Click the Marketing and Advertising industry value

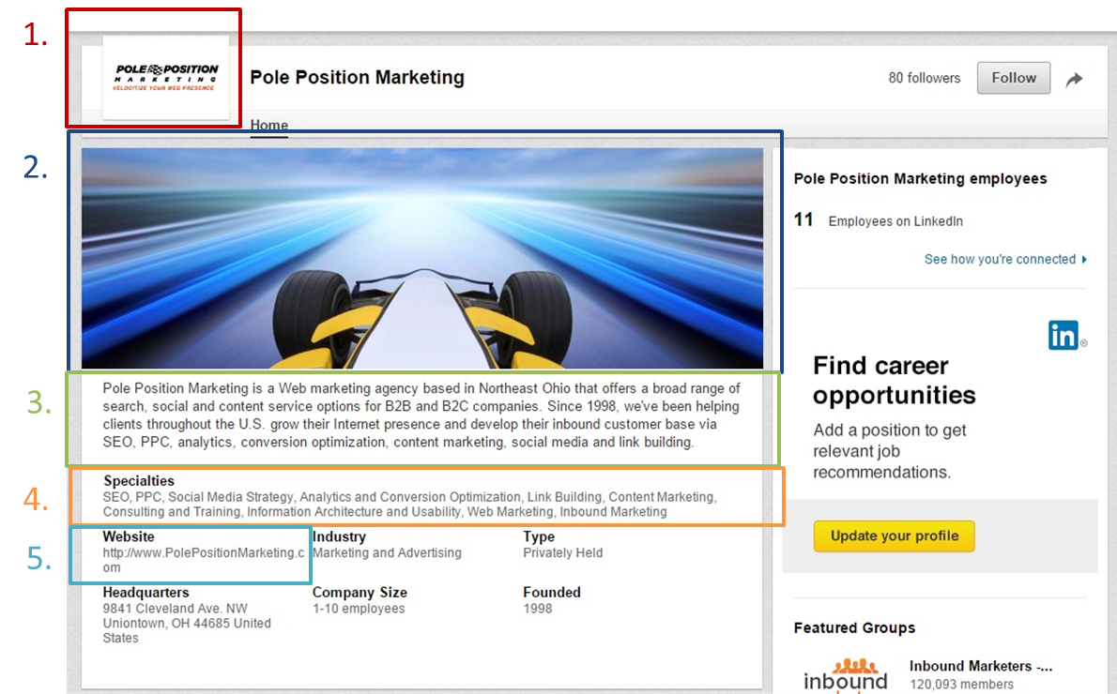387,552
